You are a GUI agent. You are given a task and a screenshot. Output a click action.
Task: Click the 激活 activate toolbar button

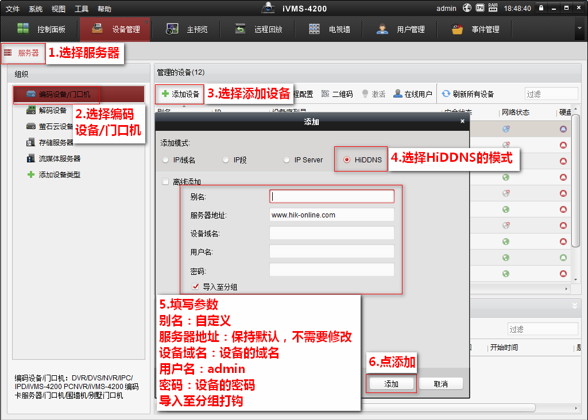pos(373,94)
